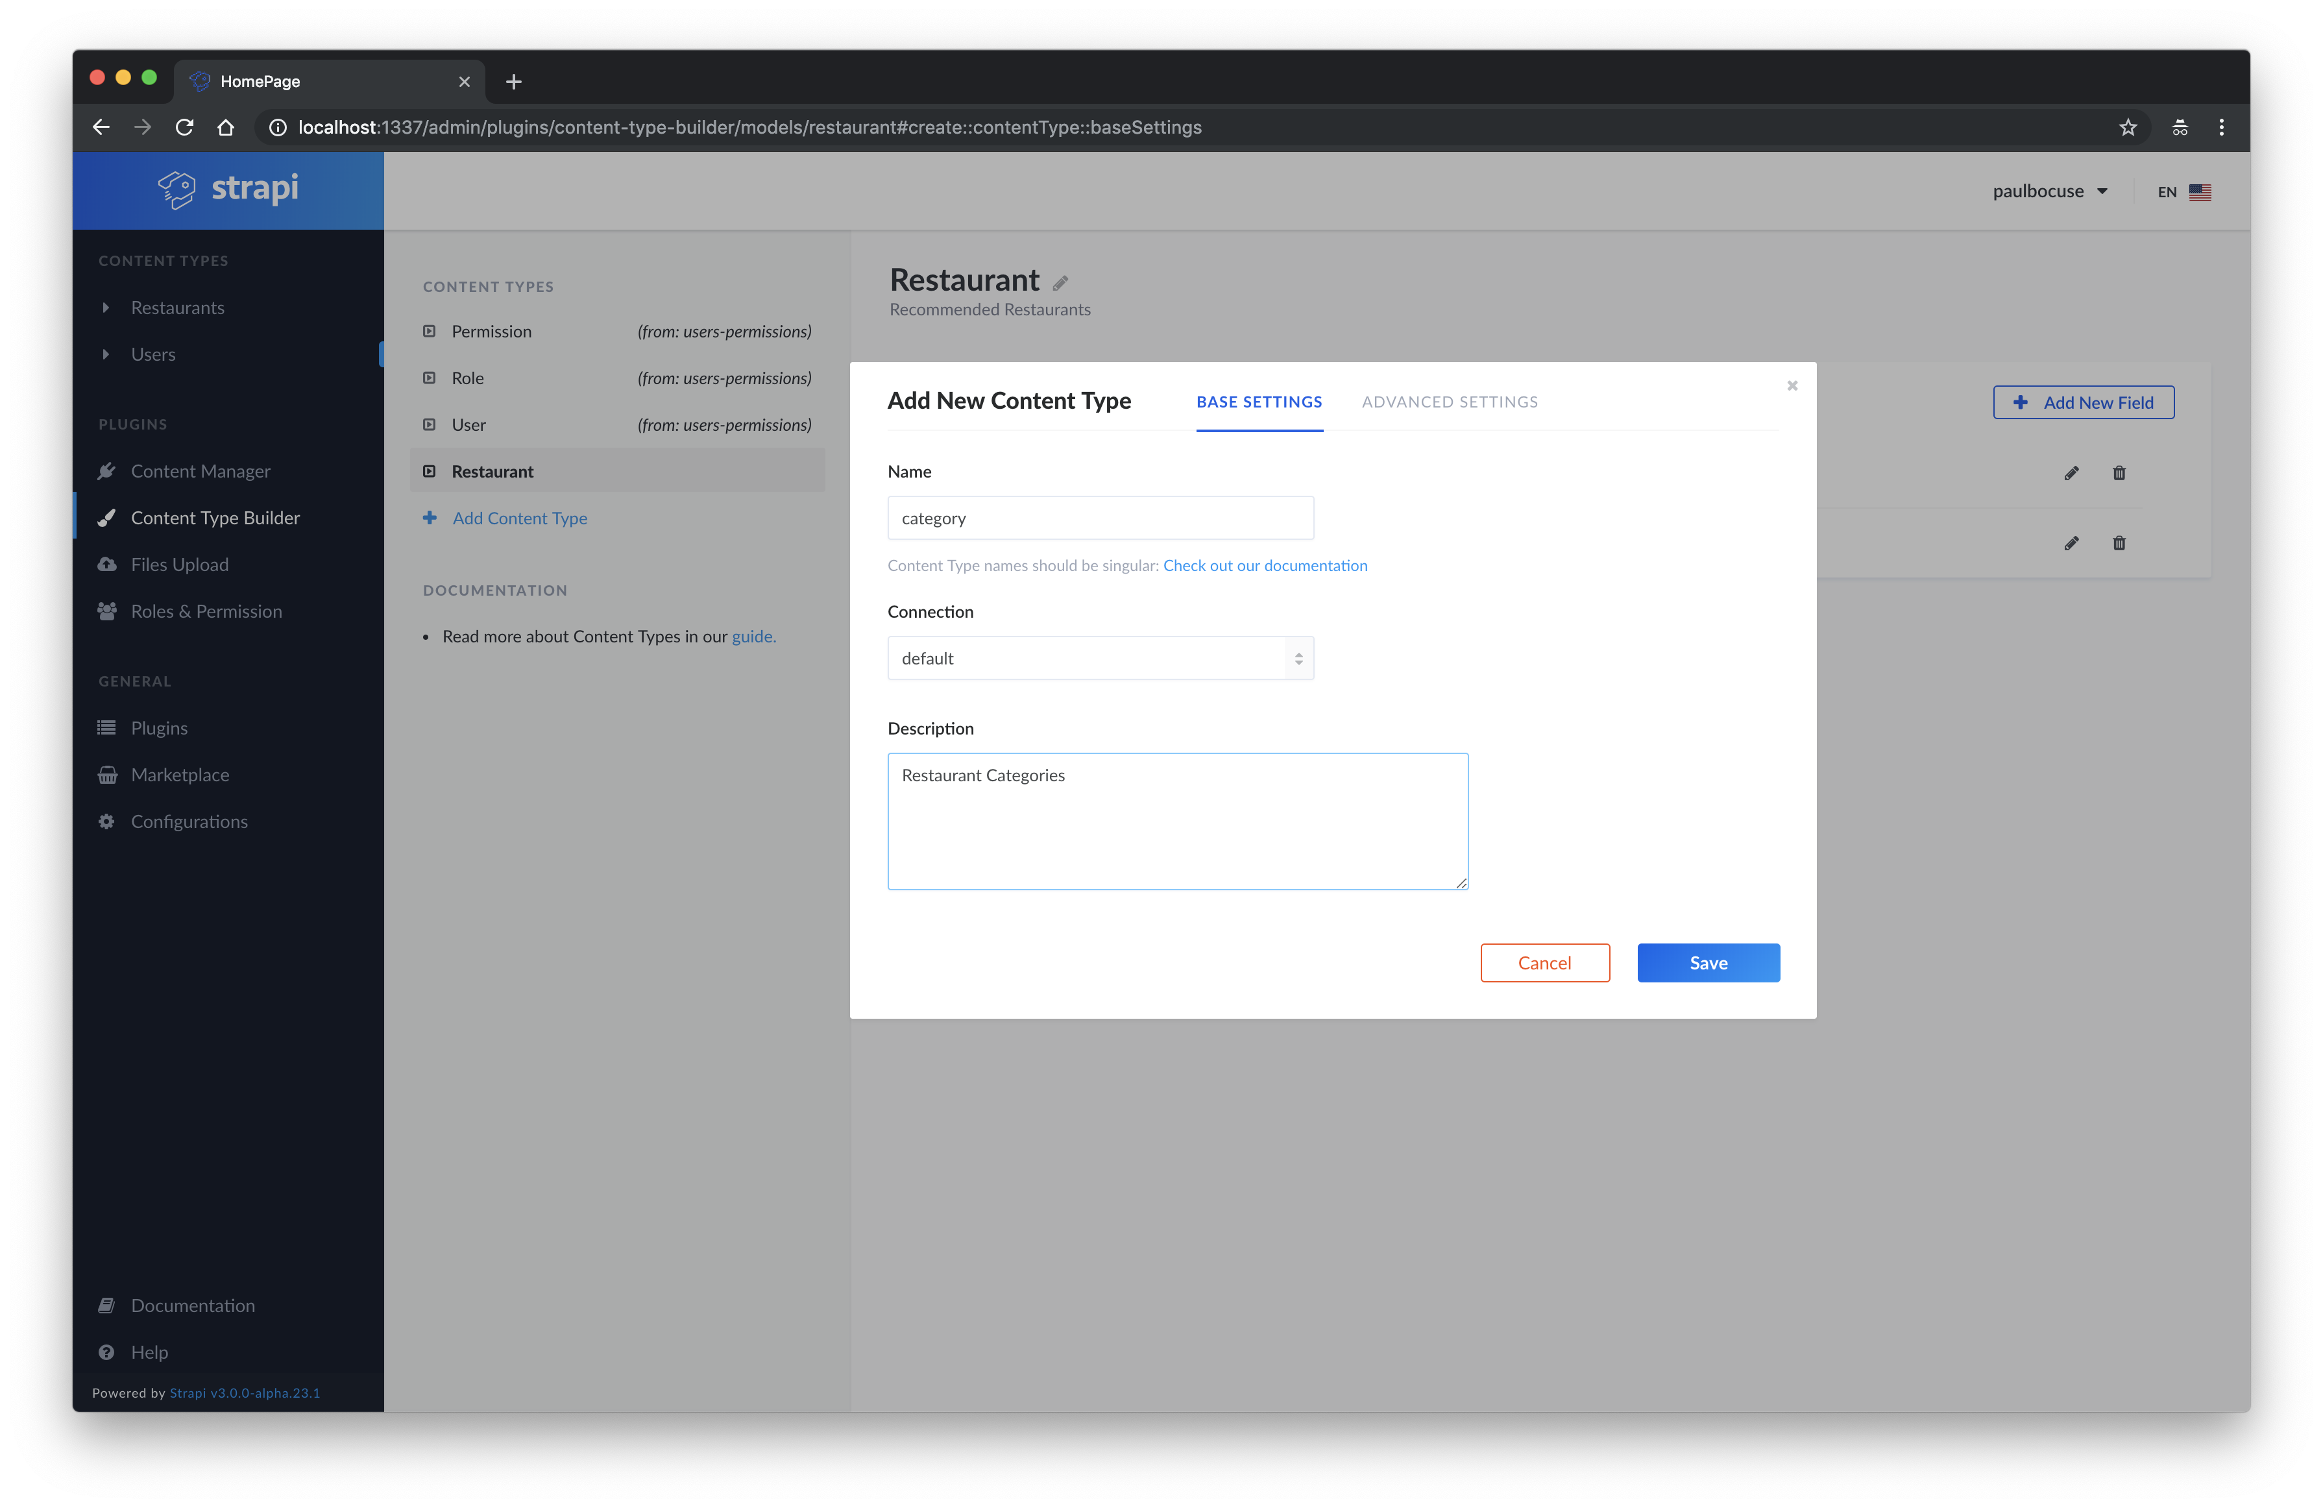Click the trash icon on first field row

pos(2118,474)
